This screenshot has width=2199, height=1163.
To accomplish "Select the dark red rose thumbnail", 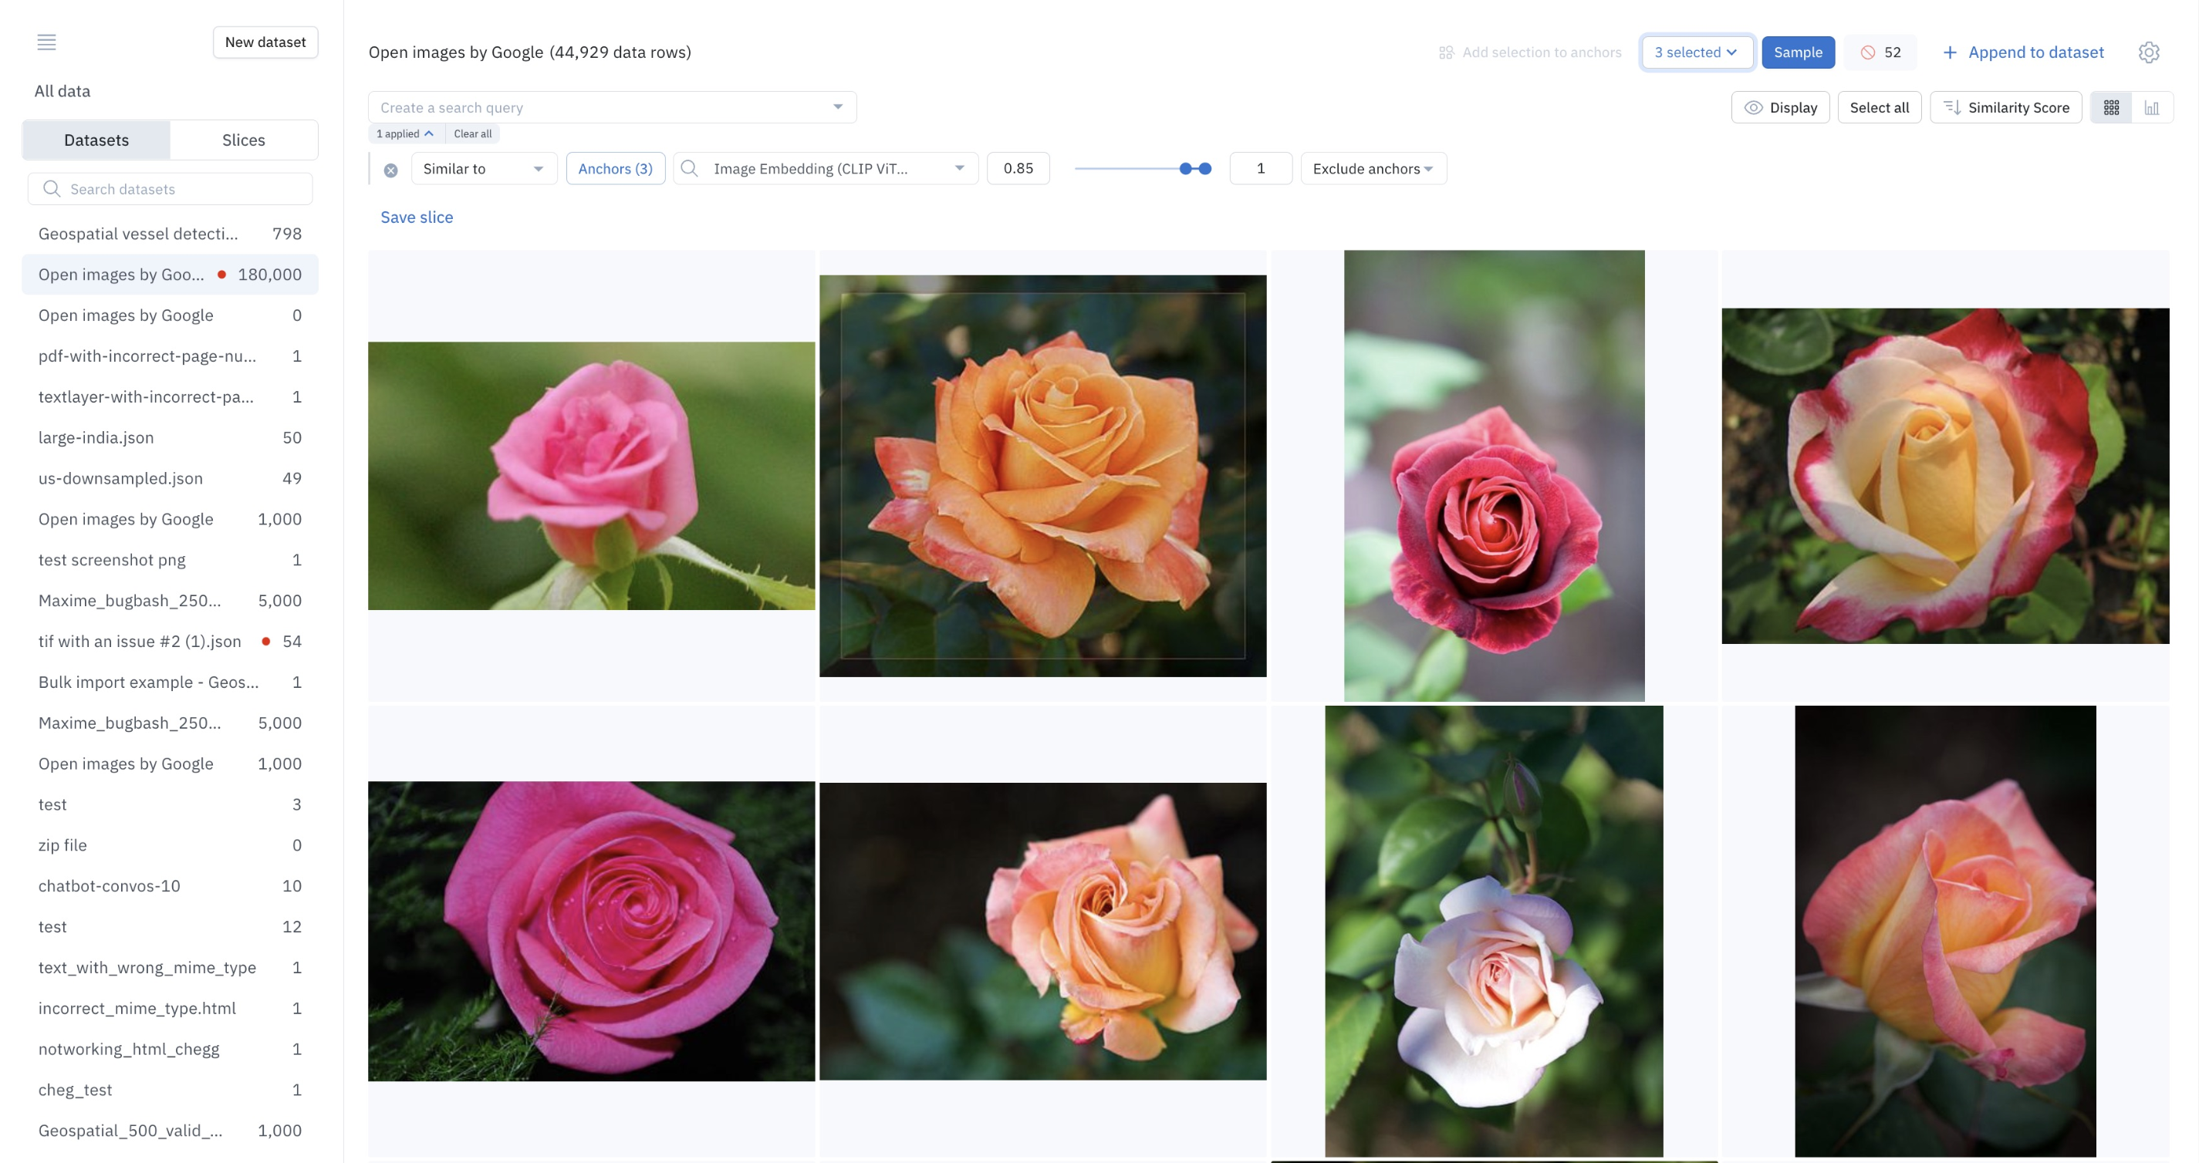I will (x=1494, y=475).
